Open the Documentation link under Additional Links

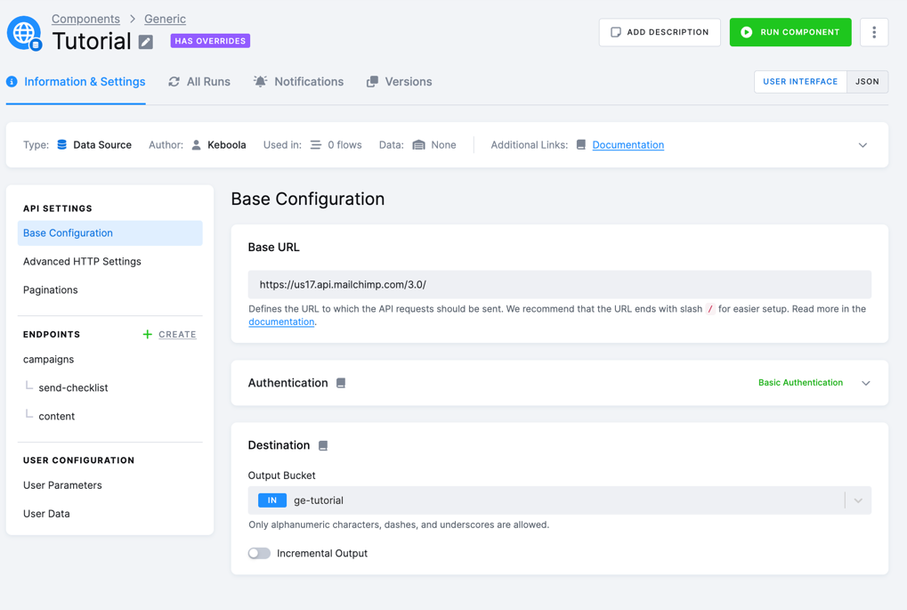pyautogui.click(x=628, y=144)
